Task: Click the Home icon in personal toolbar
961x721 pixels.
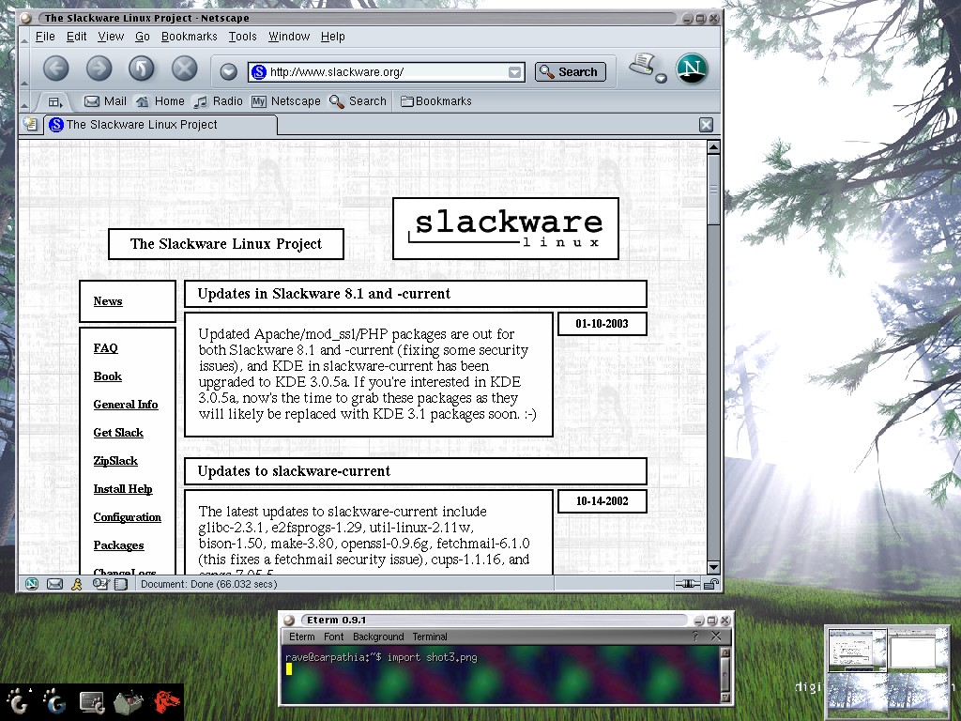Action: pos(160,101)
